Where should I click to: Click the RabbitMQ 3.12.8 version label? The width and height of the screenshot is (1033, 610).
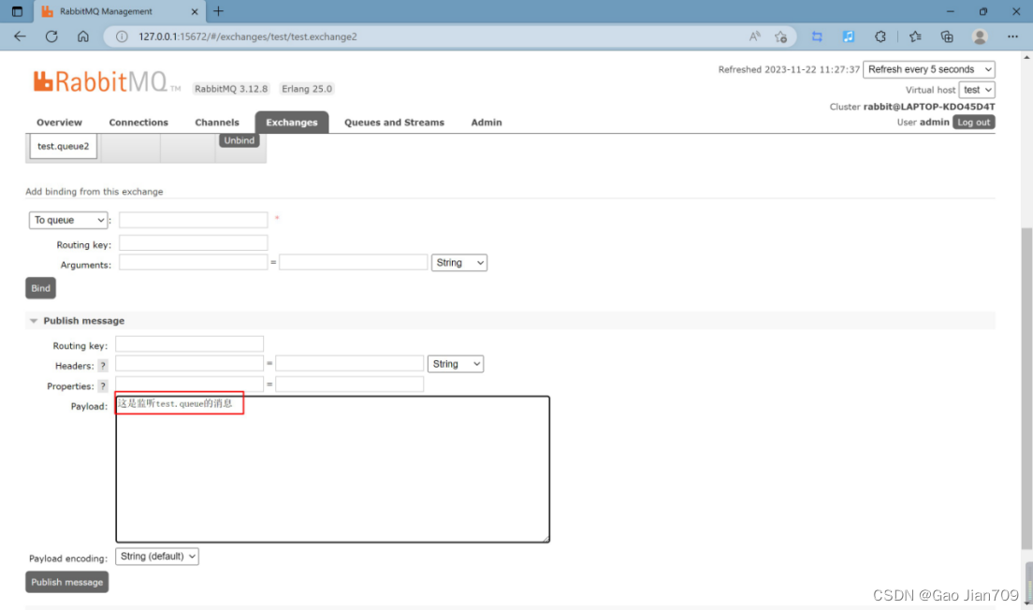[231, 89]
